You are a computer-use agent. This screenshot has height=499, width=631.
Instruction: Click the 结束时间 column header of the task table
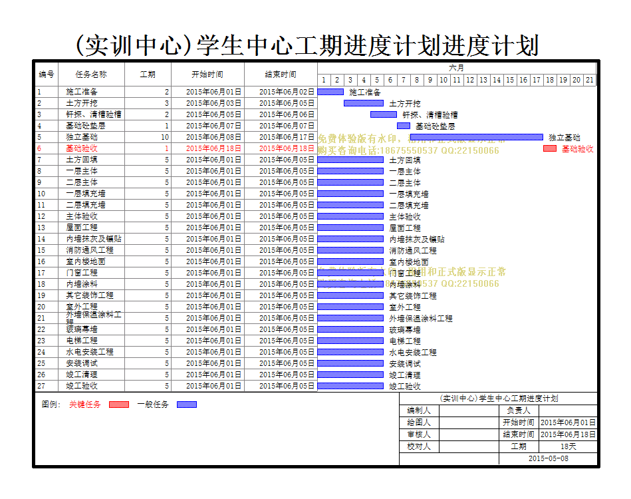coord(281,74)
